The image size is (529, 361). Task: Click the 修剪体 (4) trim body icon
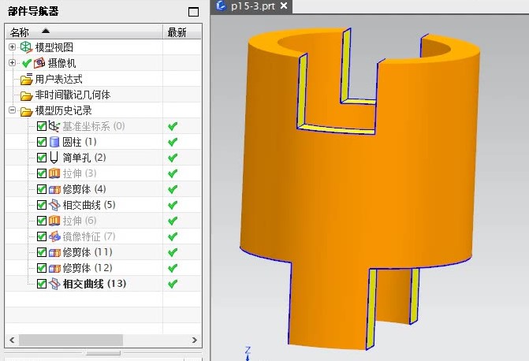pyautogui.click(x=54, y=189)
